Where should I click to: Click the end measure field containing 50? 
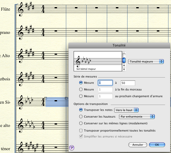(128, 83)
